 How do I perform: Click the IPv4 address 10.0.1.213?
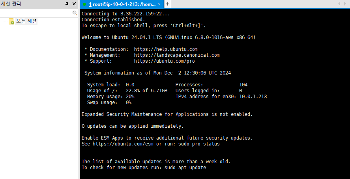(x=253, y=97)
